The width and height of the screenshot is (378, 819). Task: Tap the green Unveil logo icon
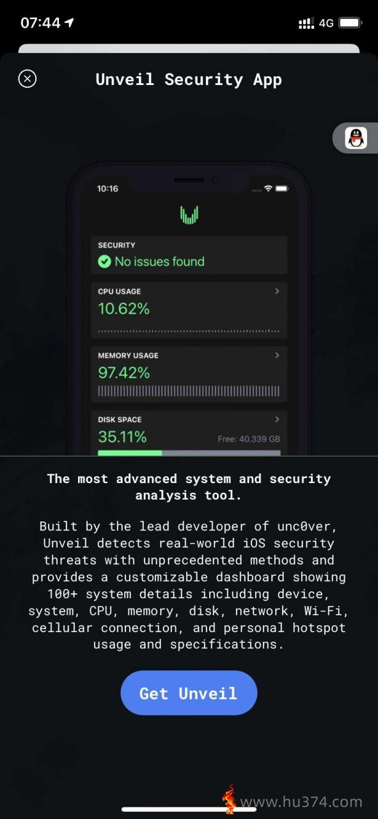189,215
